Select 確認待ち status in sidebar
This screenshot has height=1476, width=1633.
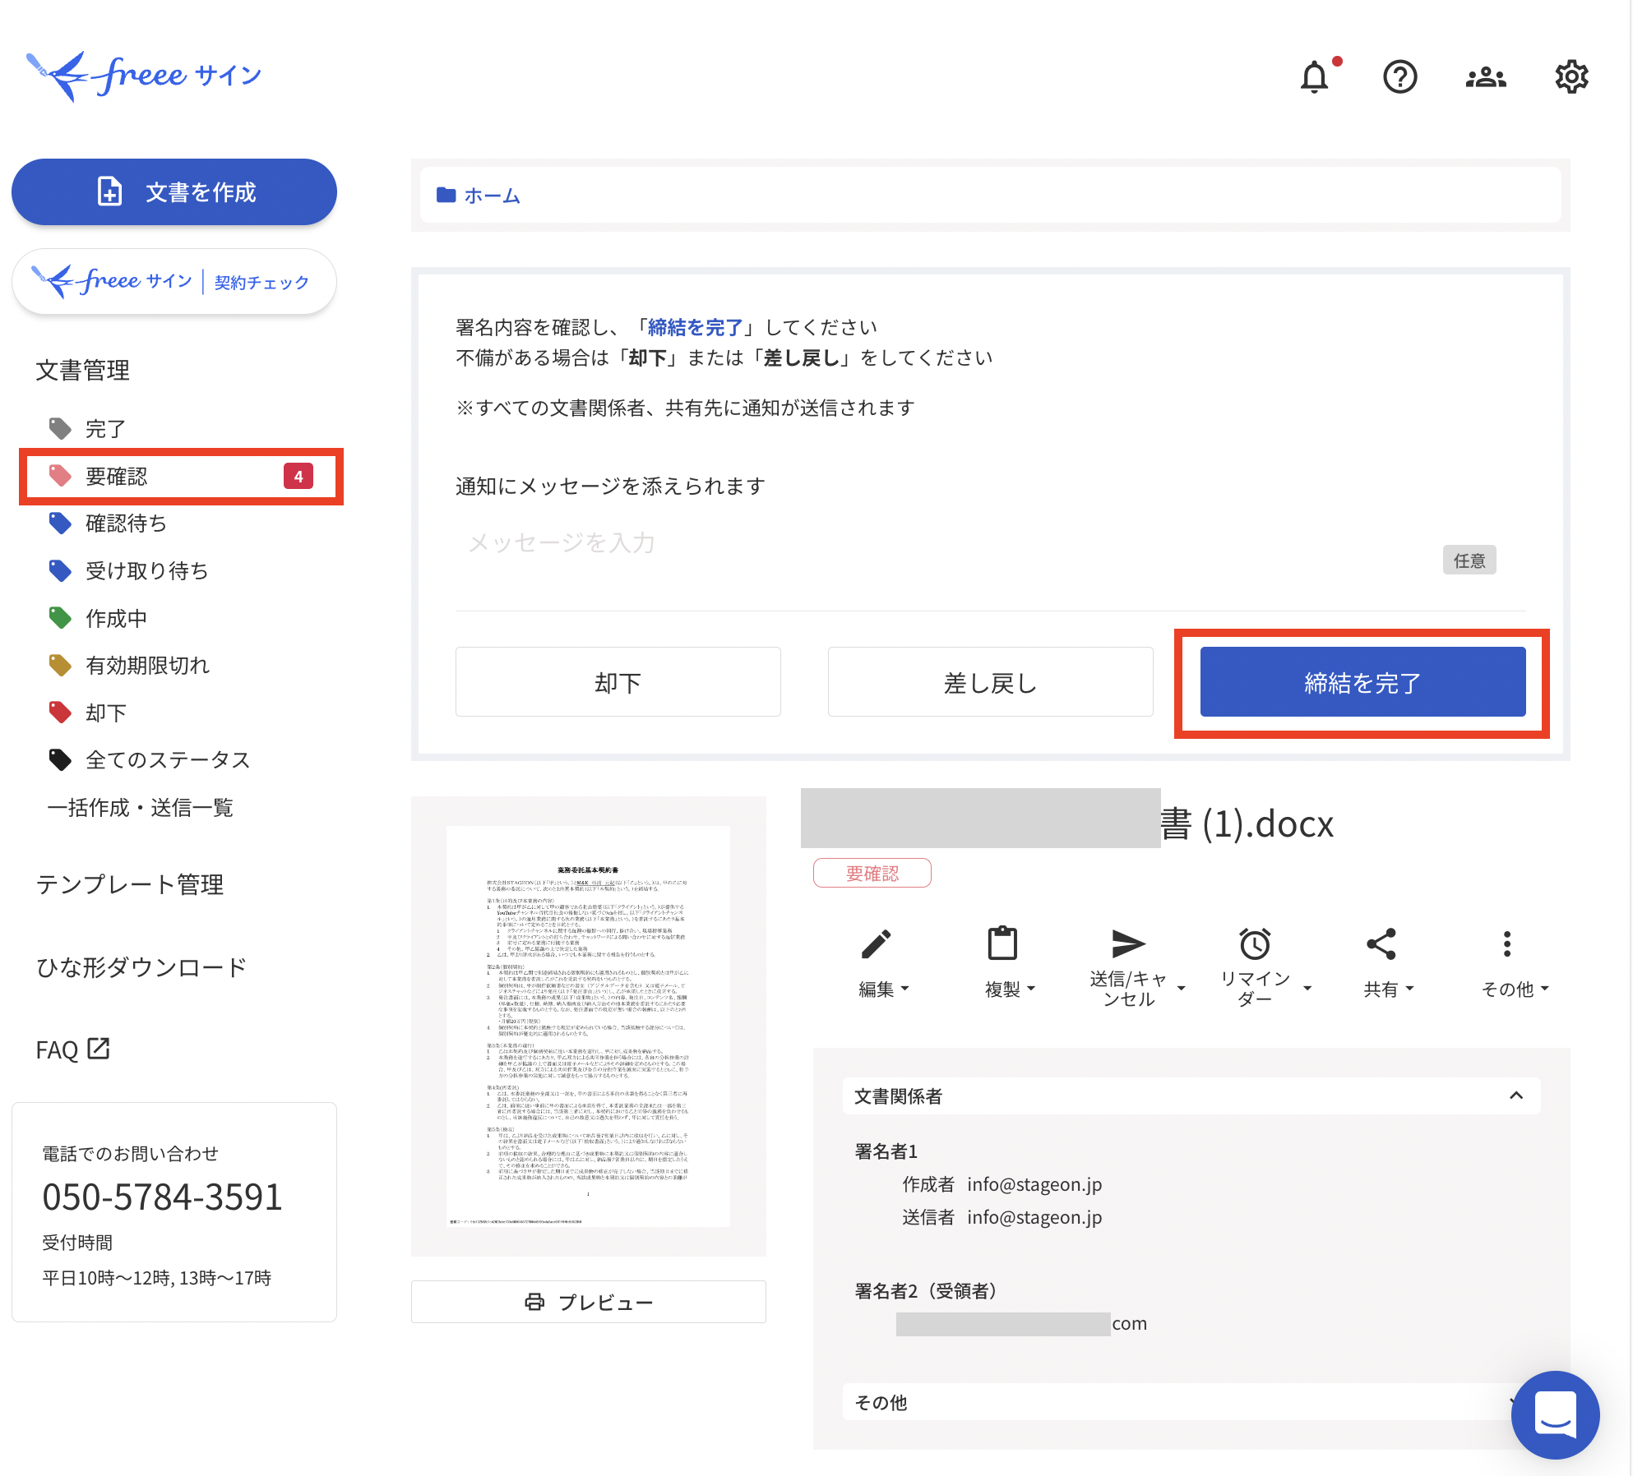(x=126, y=524)
